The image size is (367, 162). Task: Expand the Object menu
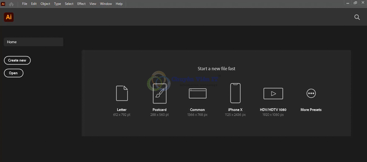[45, 4]
